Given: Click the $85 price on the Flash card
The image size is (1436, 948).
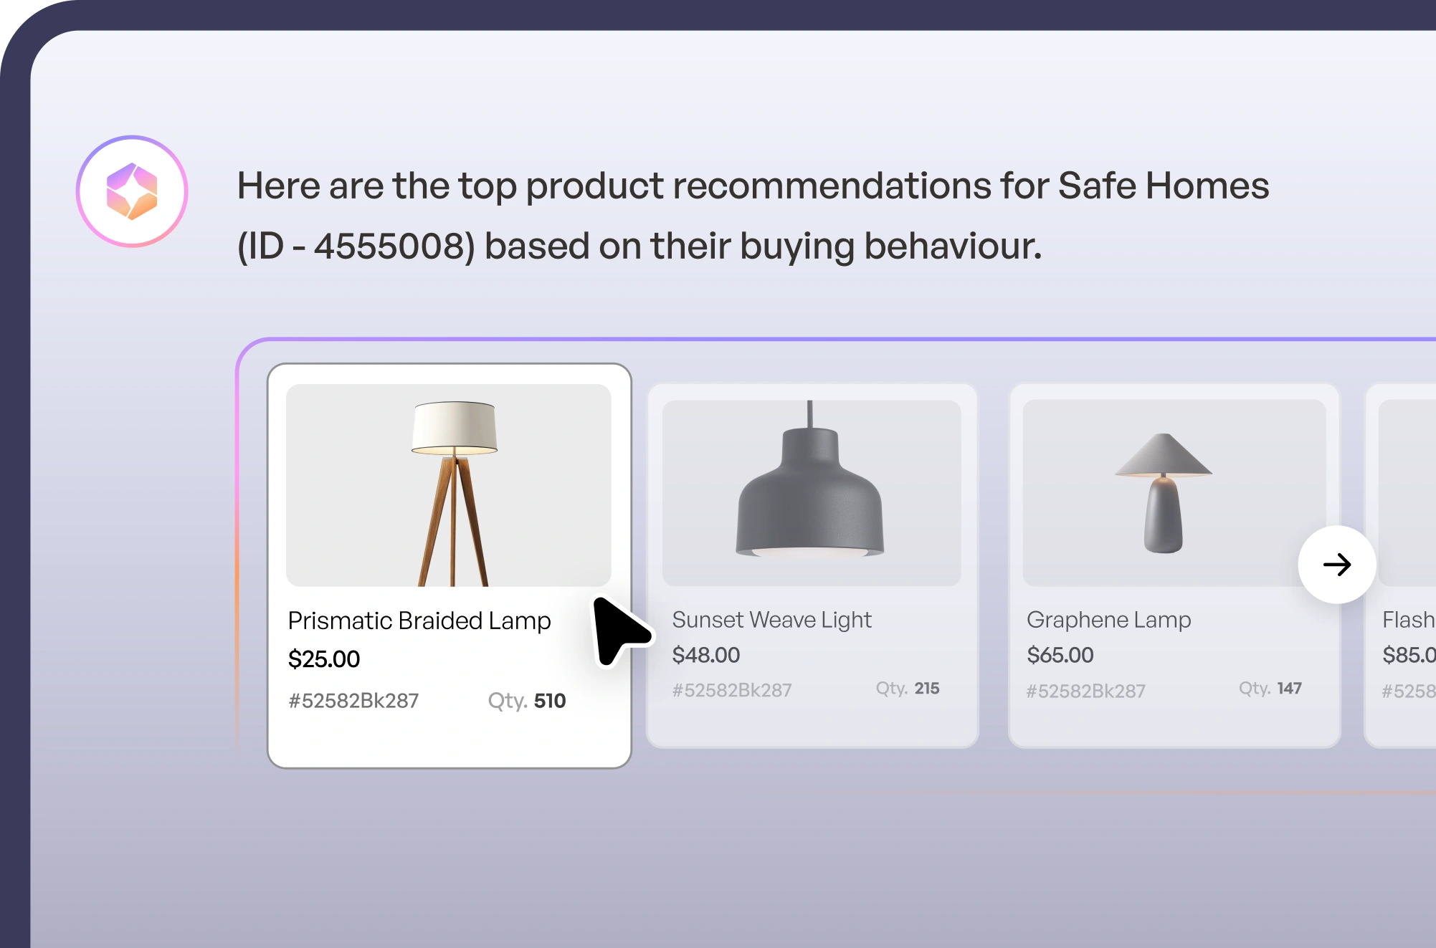Looking at the screenshot, I should 1409,655.
